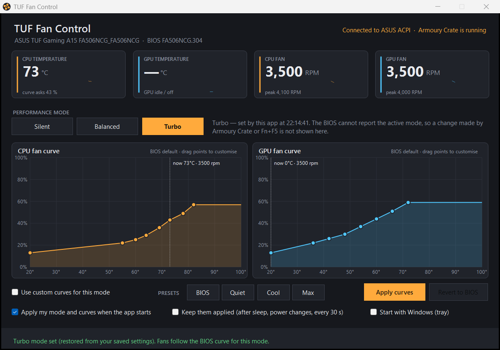Click the CPU temperature reading of 73 °C

coord(35,72)
